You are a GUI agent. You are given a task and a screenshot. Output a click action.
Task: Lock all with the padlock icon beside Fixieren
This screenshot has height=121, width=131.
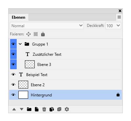click(43, 34)
